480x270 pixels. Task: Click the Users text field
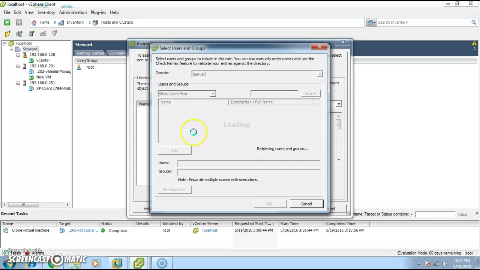(249, 163)
